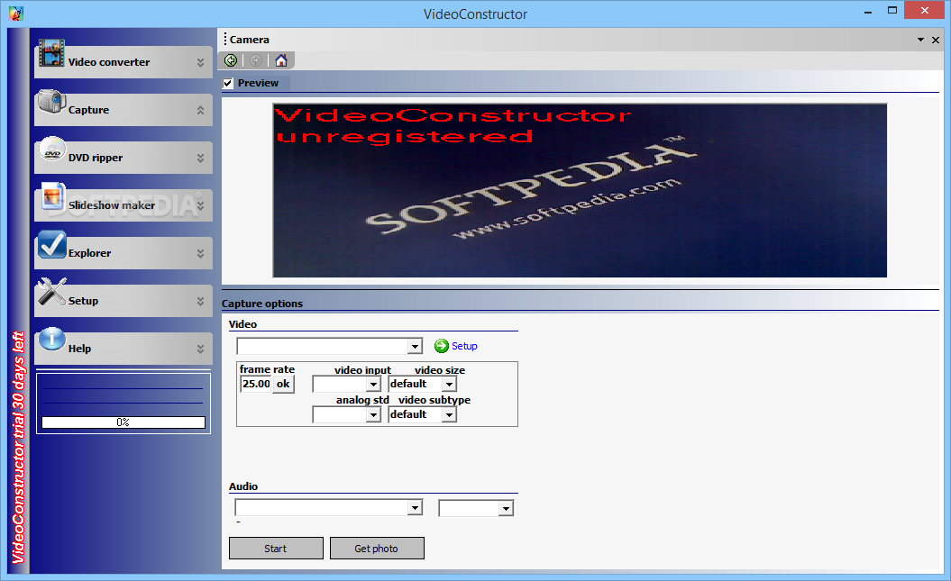Go to the home page icon

[x=281, y=60]
